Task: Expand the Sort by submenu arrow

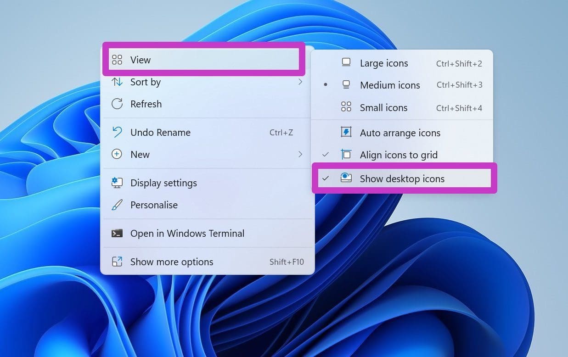Action: click(x=300, y=82)
